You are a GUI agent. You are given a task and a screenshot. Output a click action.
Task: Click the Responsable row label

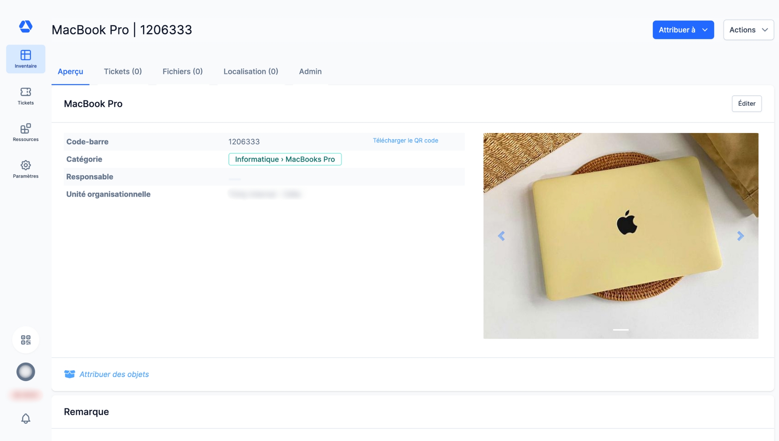coord(90,177)
